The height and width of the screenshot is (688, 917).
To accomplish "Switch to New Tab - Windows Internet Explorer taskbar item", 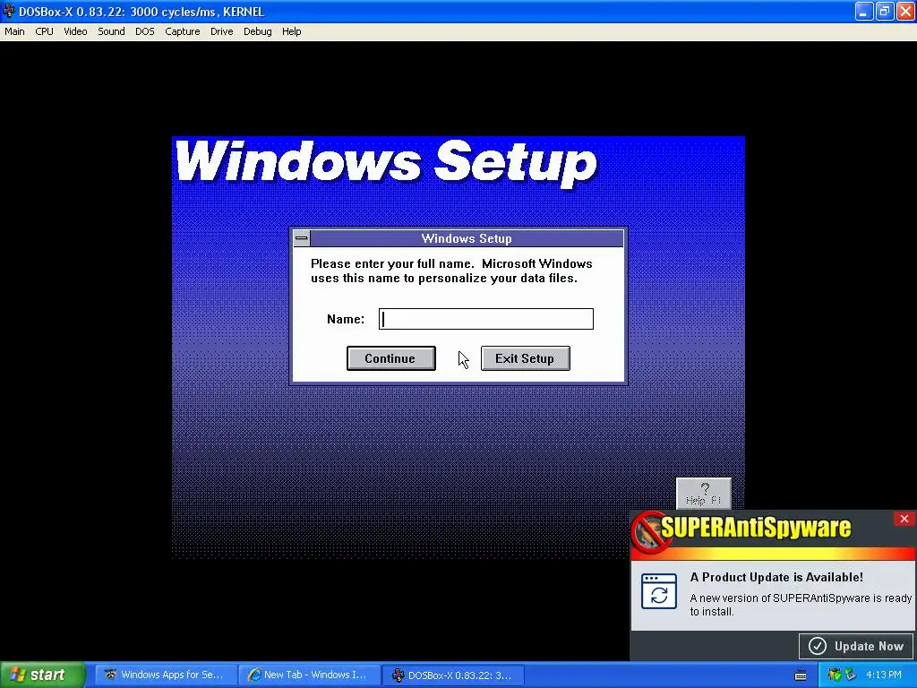I will tap(308, 675).
